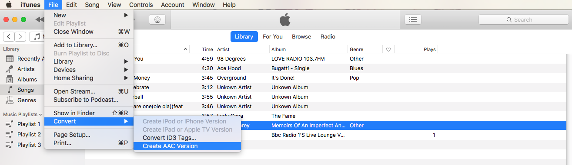Switch to the Radio tab
This screenshot has width=572, height=165.
(x=328, y=37)
